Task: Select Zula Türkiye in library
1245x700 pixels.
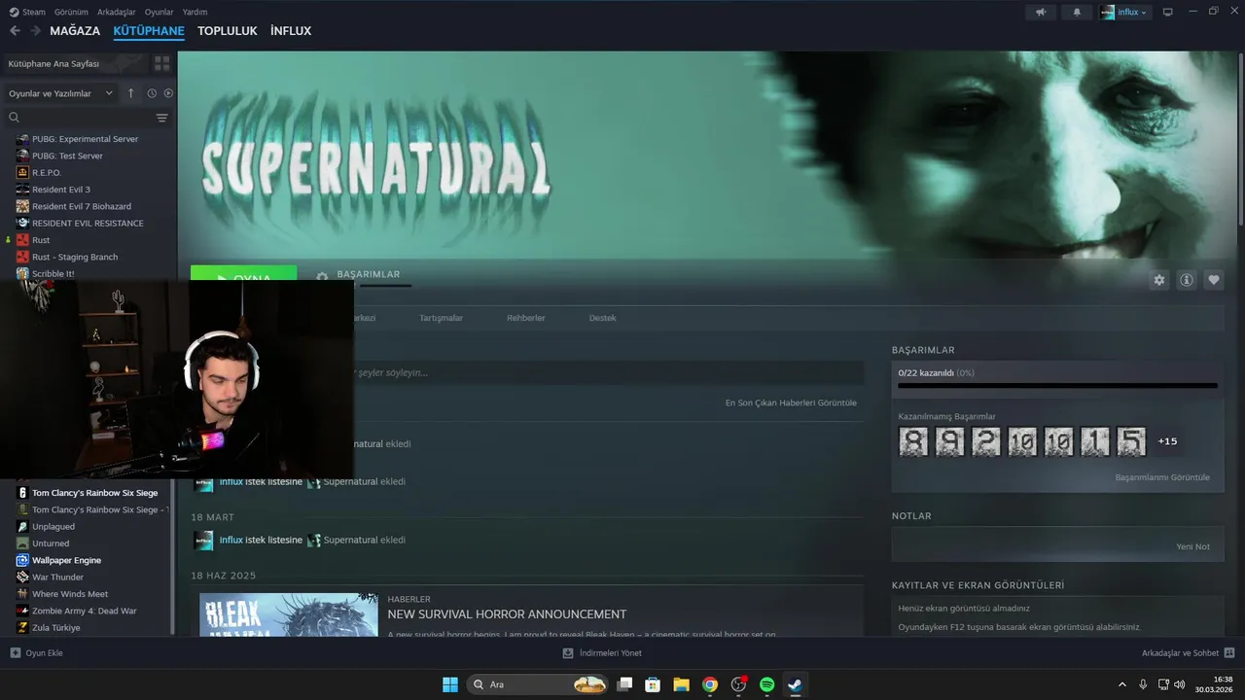Action: coord(56,628)
